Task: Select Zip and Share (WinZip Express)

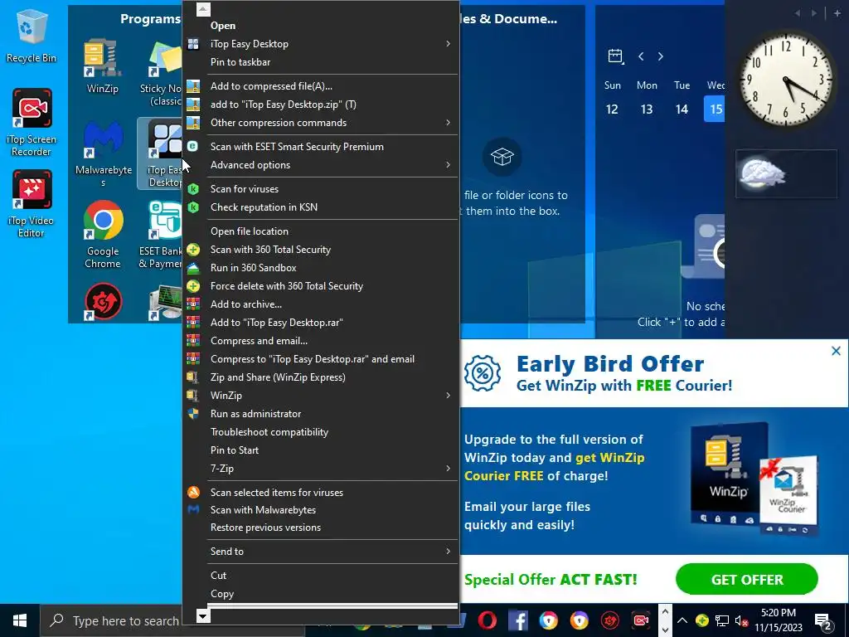Action: click(x=321, y=377)
